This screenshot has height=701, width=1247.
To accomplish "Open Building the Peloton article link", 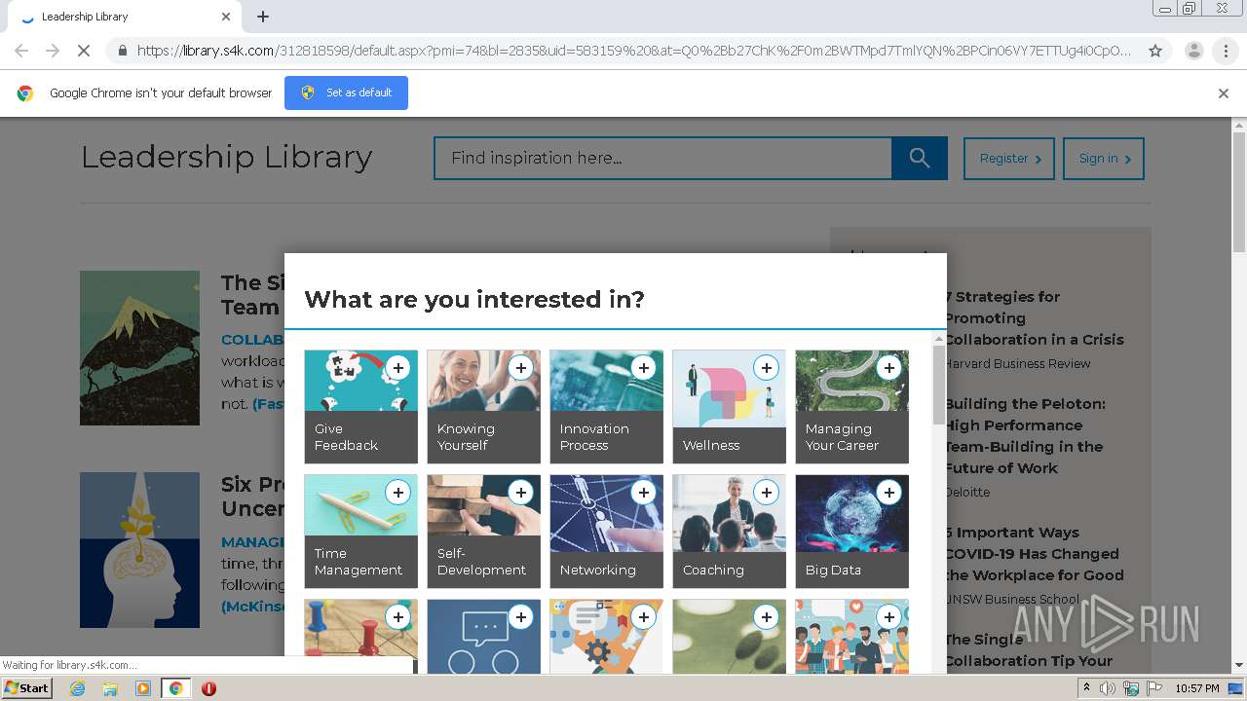I will (x=1024, y=436).
